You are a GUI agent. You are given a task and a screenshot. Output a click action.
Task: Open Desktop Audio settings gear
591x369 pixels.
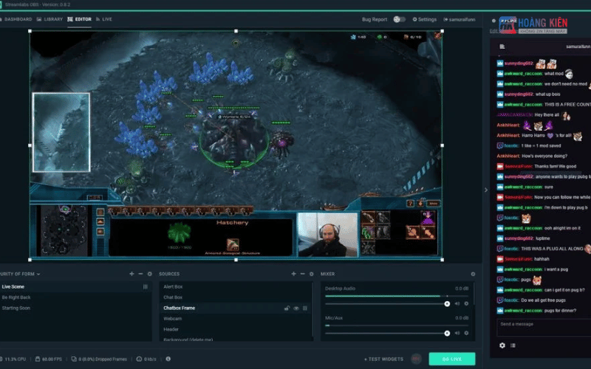(x=466, y=303)
